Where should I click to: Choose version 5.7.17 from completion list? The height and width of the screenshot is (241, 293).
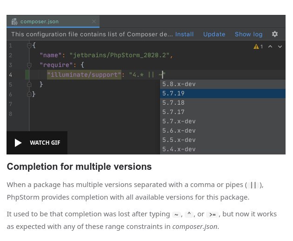tap(223, 112)
